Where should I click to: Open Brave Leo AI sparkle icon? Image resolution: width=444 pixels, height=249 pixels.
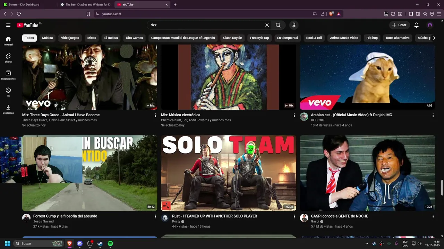[425, 14]
